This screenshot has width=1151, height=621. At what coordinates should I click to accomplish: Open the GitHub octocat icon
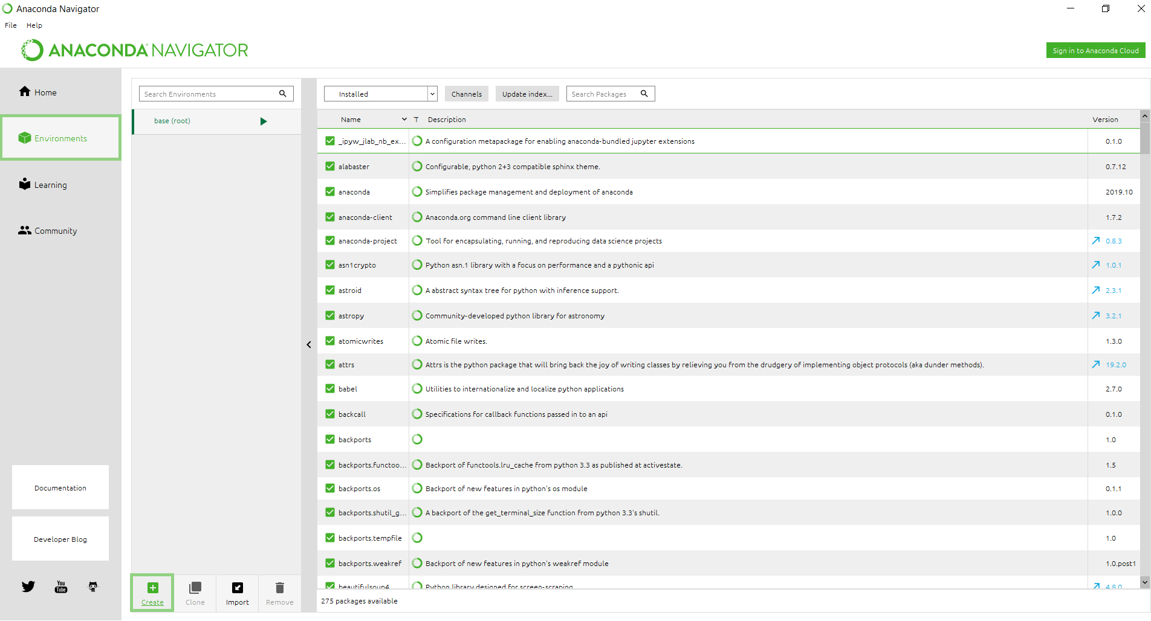click(92, 587)
